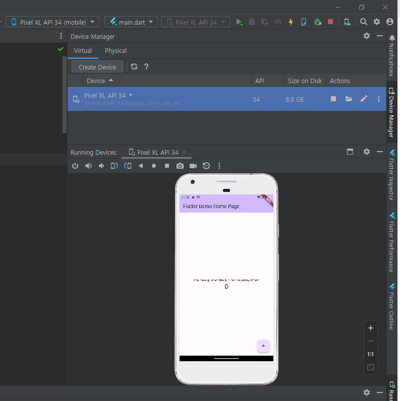Open Pixel XL API 34 (mobile) device selector
The height and width of the screenshot is (401, 400).
[x=52, y=22]
